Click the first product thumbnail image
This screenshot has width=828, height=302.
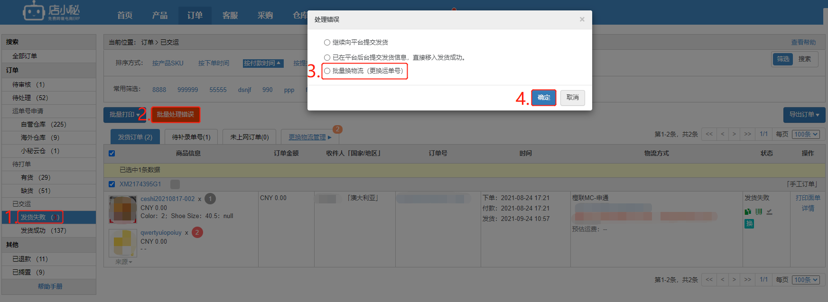click(123, 209)
